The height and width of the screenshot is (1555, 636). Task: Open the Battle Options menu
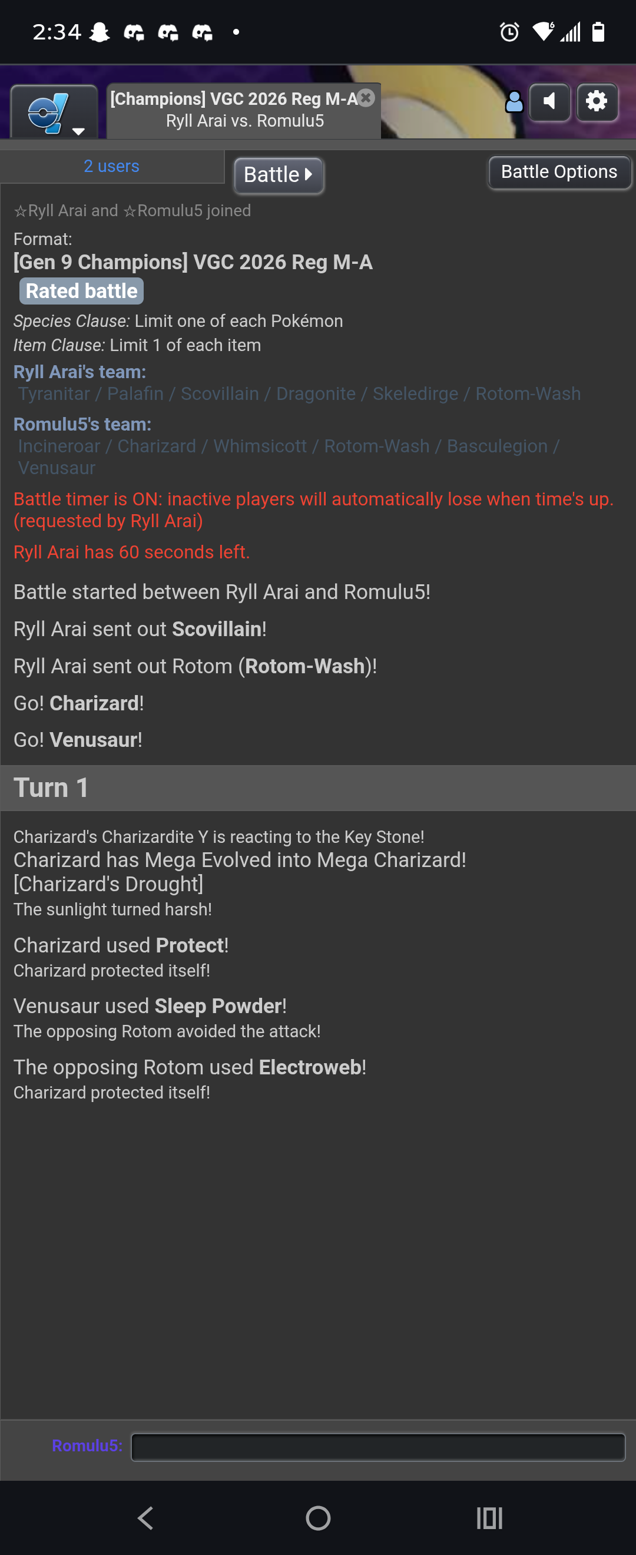[559, 172]
